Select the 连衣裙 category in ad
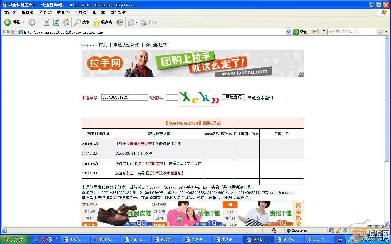 159,211
